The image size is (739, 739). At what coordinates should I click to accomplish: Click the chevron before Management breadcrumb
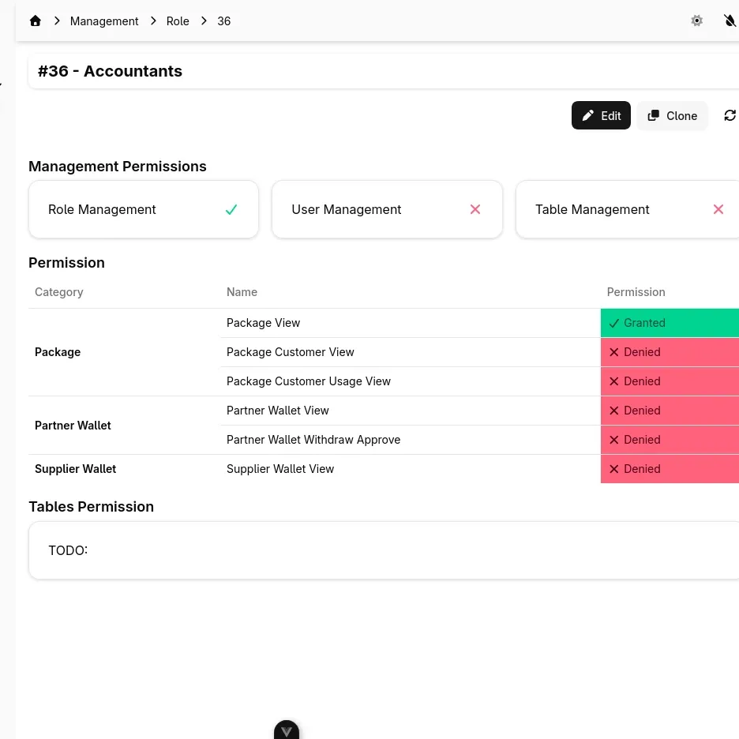pos(57,21)
